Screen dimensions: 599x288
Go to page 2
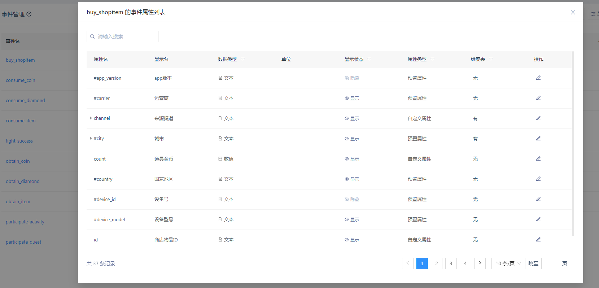click(x=436, y=263)
